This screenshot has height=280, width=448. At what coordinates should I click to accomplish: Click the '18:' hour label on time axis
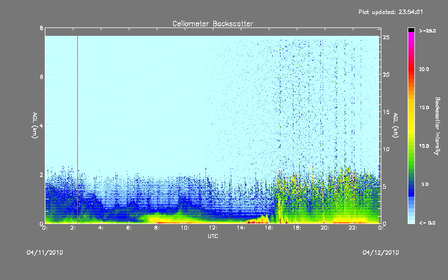[297, 228]
